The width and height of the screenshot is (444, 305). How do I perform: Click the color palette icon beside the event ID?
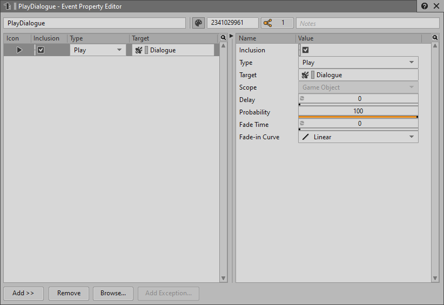coord(198,23)
